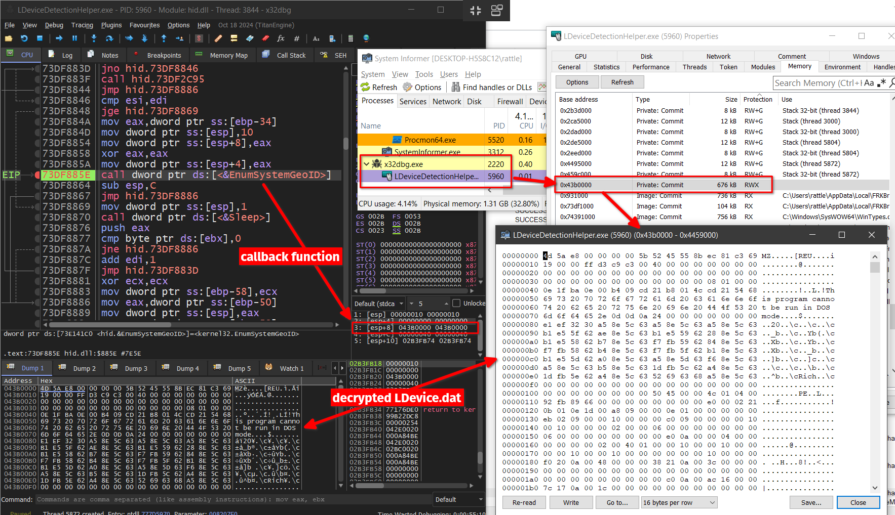Click the Write button in memory viewer

(x=571, y=502)
